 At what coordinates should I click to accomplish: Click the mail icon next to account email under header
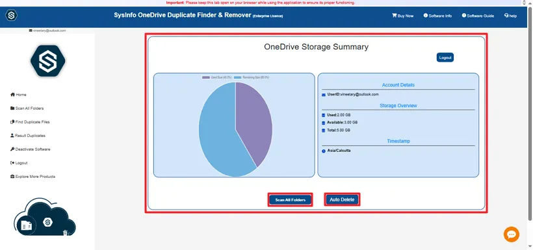[31, 31]
